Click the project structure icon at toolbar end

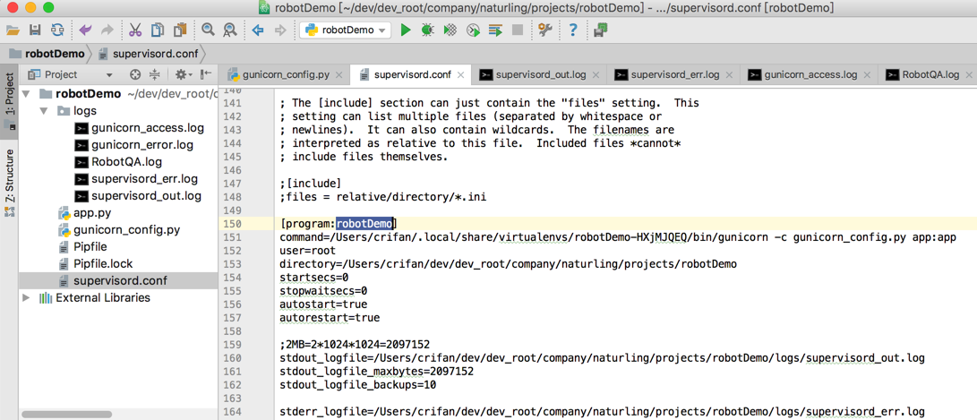[601, 30]
